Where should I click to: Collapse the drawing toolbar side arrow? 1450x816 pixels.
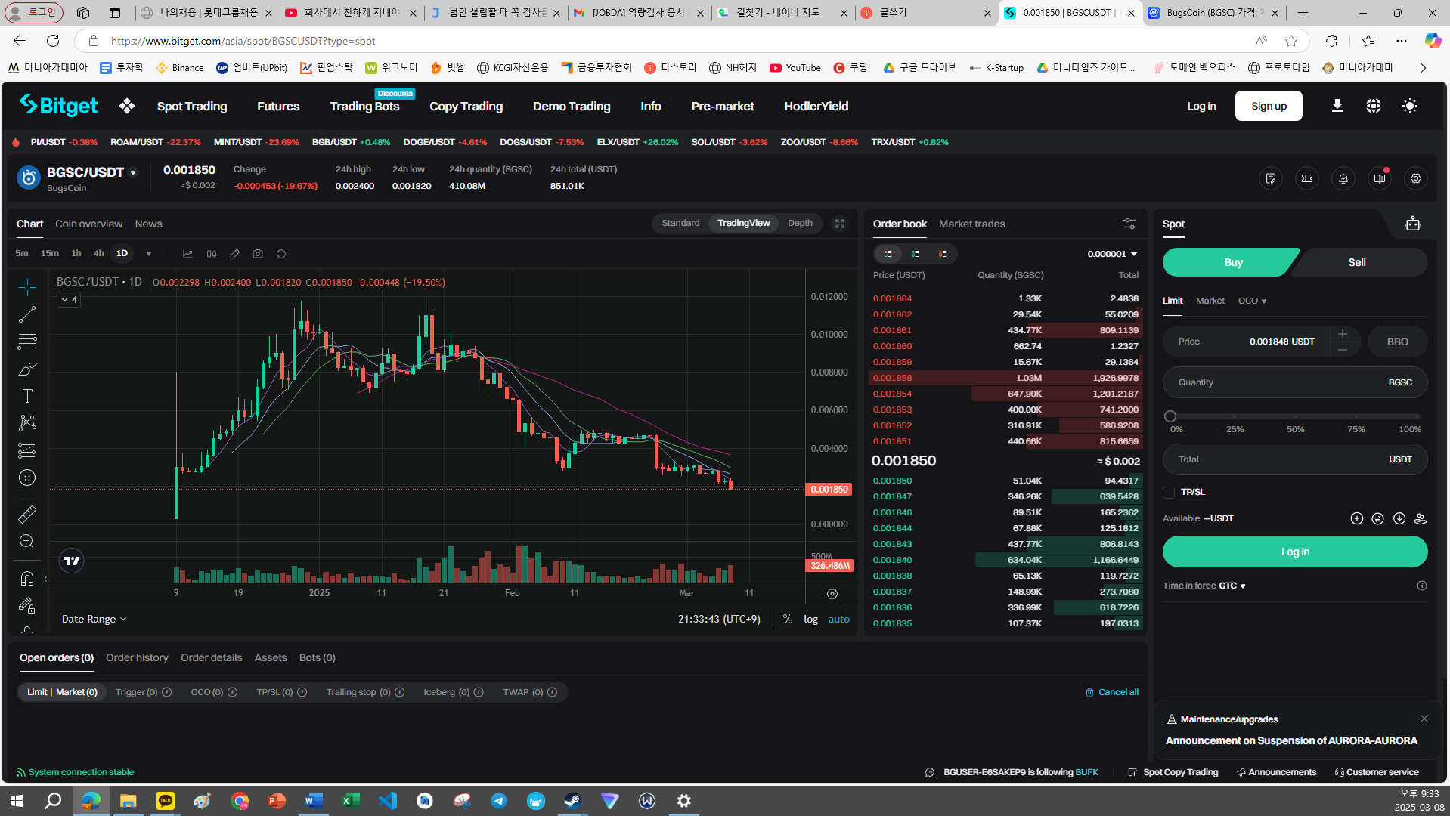45,580
